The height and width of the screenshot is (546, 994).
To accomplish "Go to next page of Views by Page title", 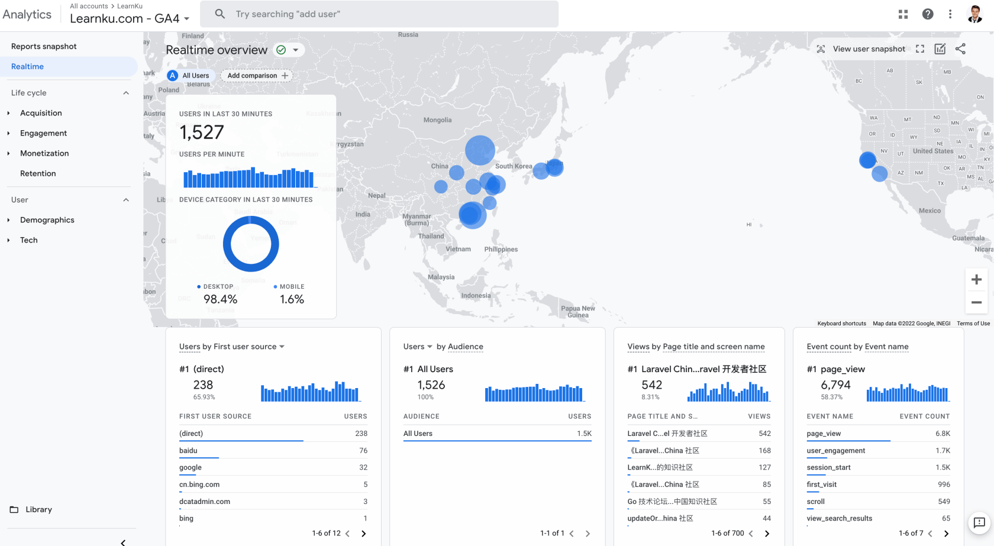I will pyautogui.click(x=767, y=534).
